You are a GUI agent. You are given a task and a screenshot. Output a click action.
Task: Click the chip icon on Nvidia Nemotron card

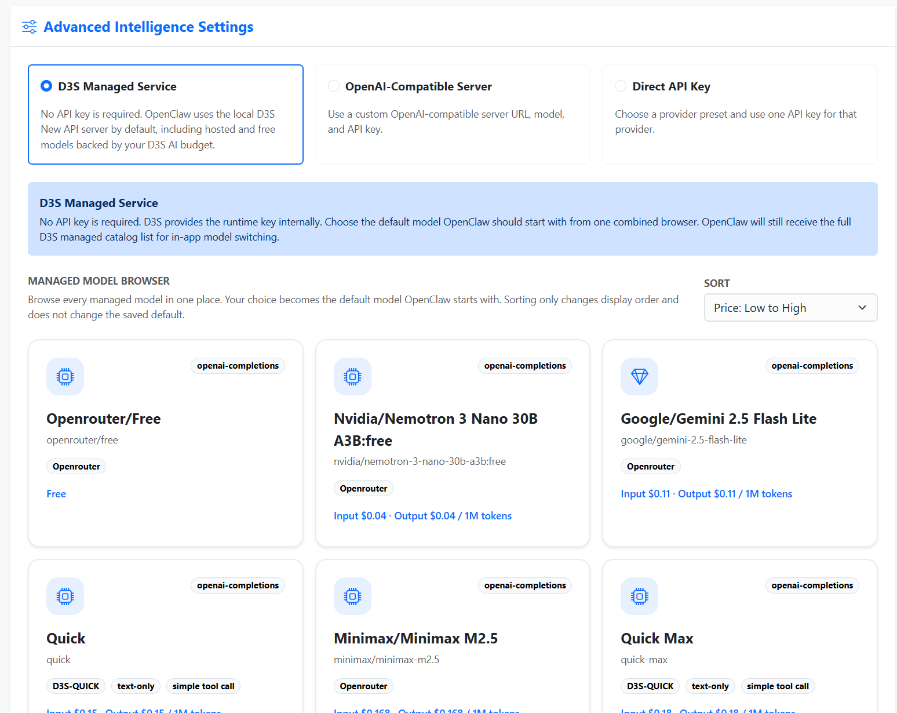352,377
